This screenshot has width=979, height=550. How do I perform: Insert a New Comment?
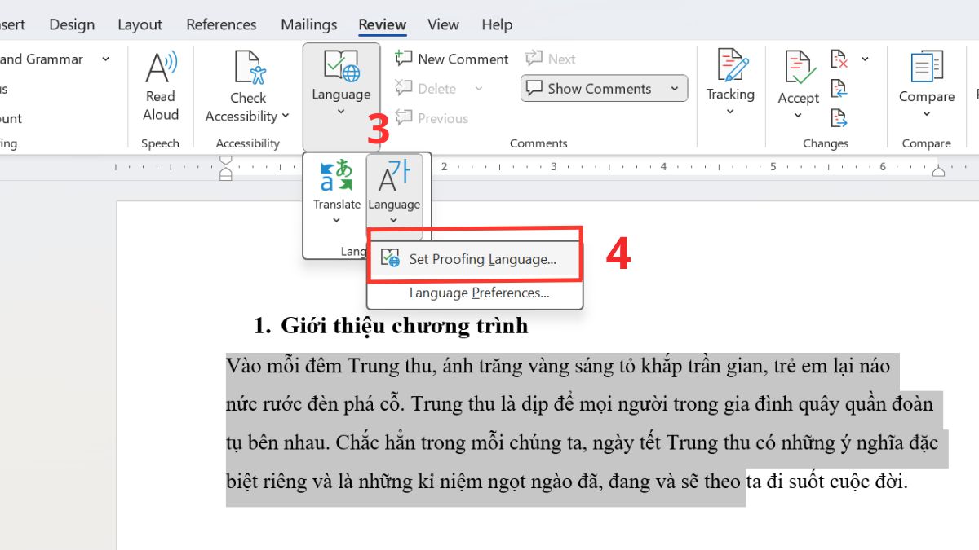[452, 59]
